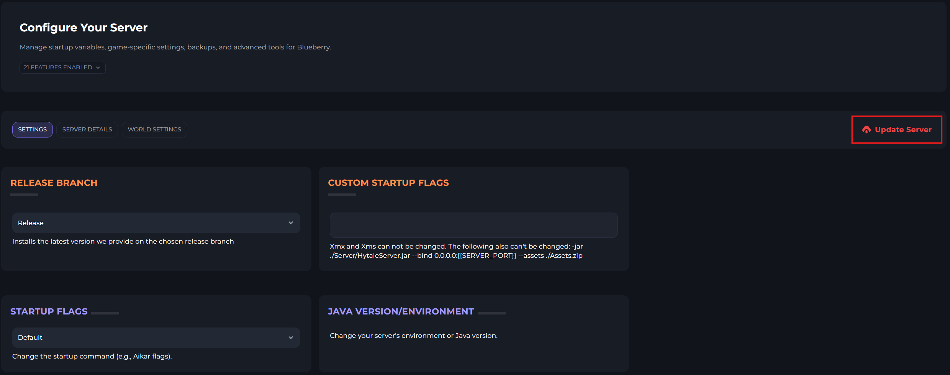
Task: Click the Configure Your Server title
Action: tap(84, 28)
